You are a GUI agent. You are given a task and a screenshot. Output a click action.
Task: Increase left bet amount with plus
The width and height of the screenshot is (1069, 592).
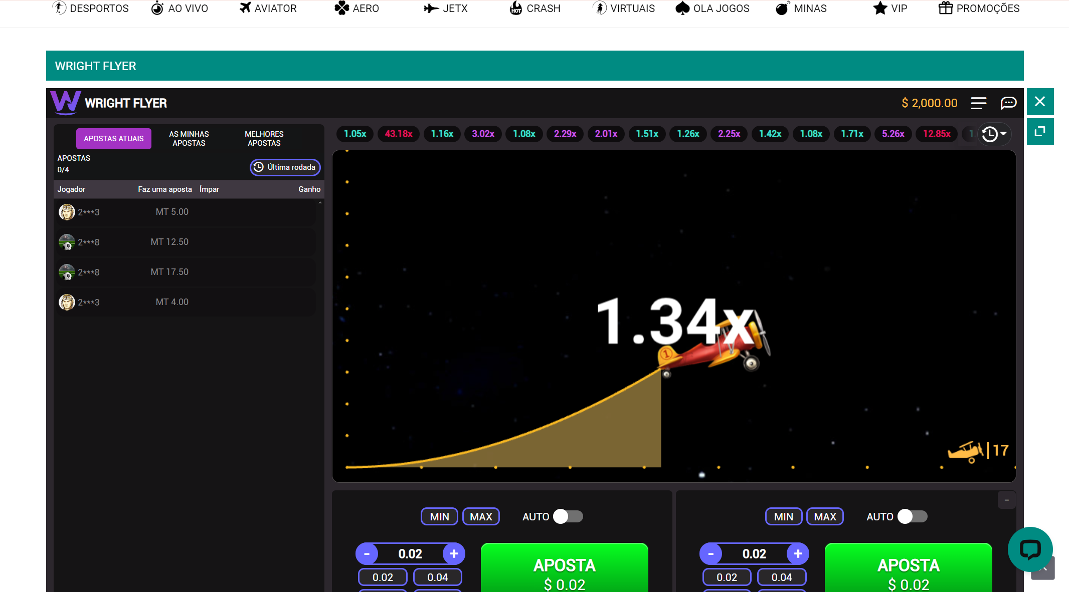(x=454, y=554)
